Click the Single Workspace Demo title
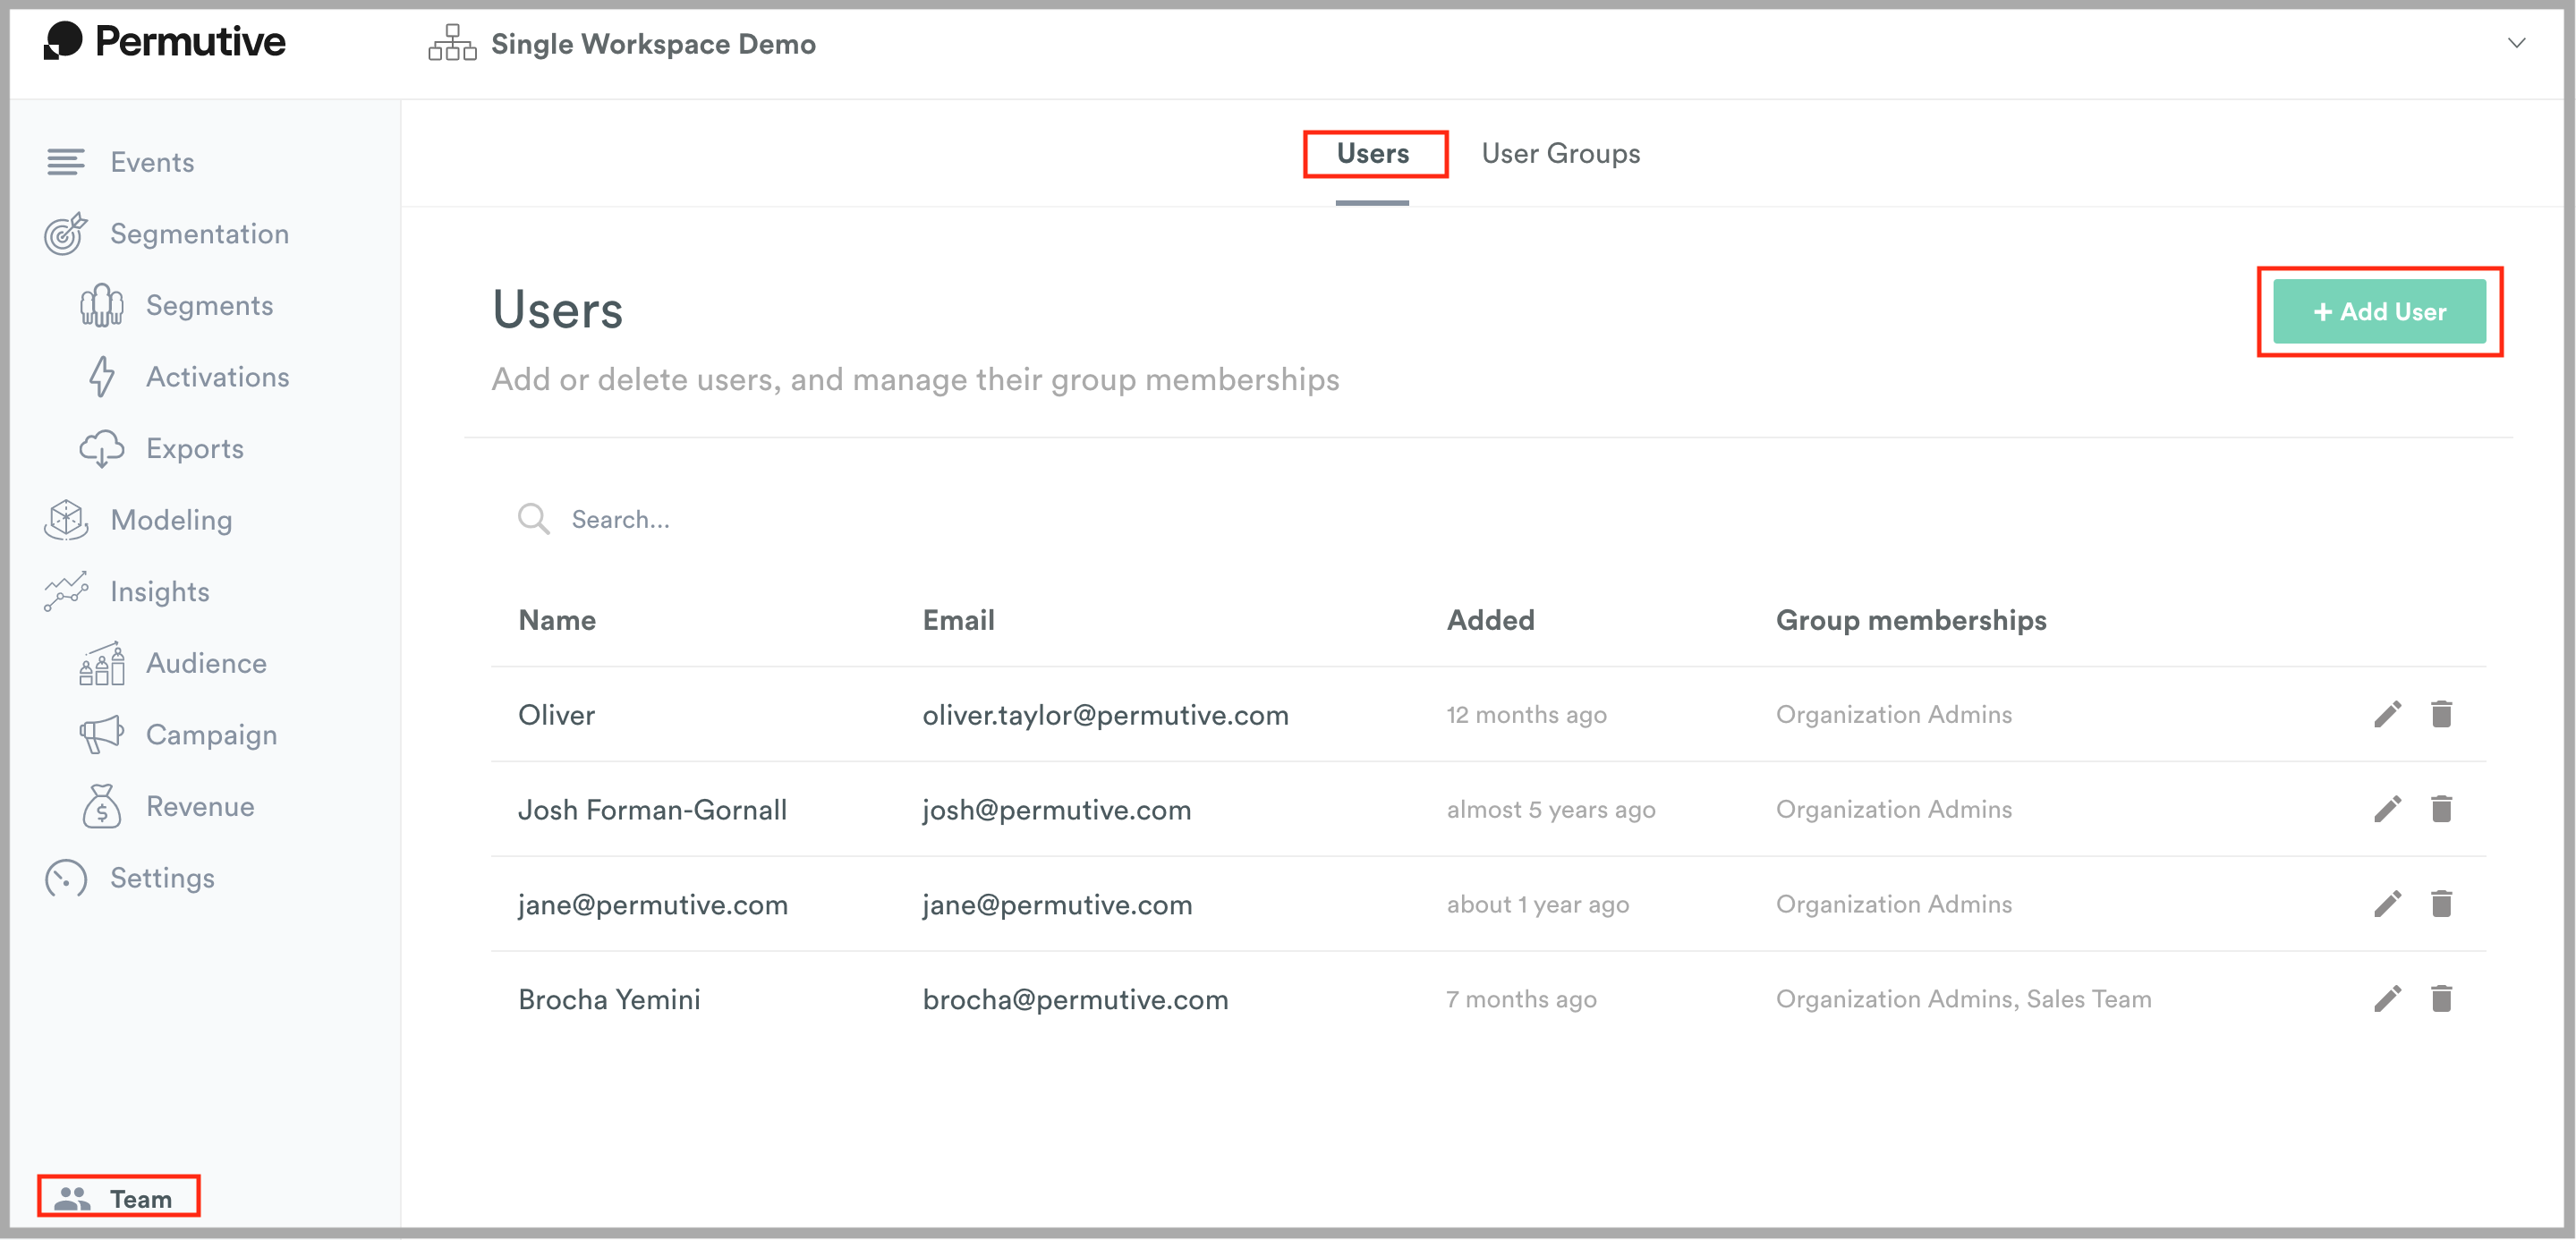 coord(653,44)
